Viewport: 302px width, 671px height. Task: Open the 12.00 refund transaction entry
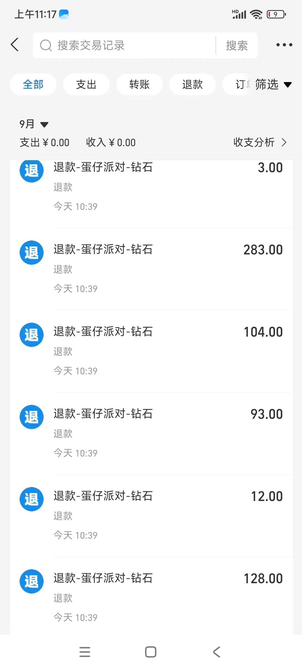(151, 516)
